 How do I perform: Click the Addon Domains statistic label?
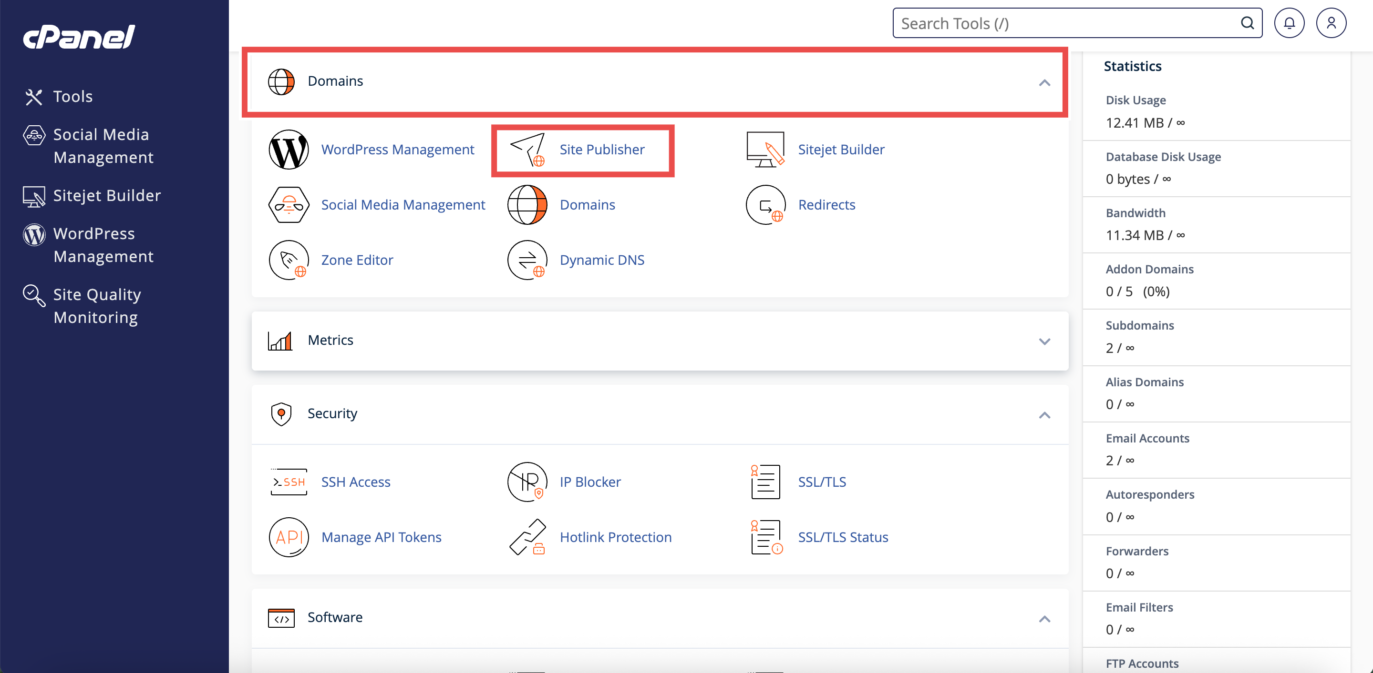tap(1149, 270)
